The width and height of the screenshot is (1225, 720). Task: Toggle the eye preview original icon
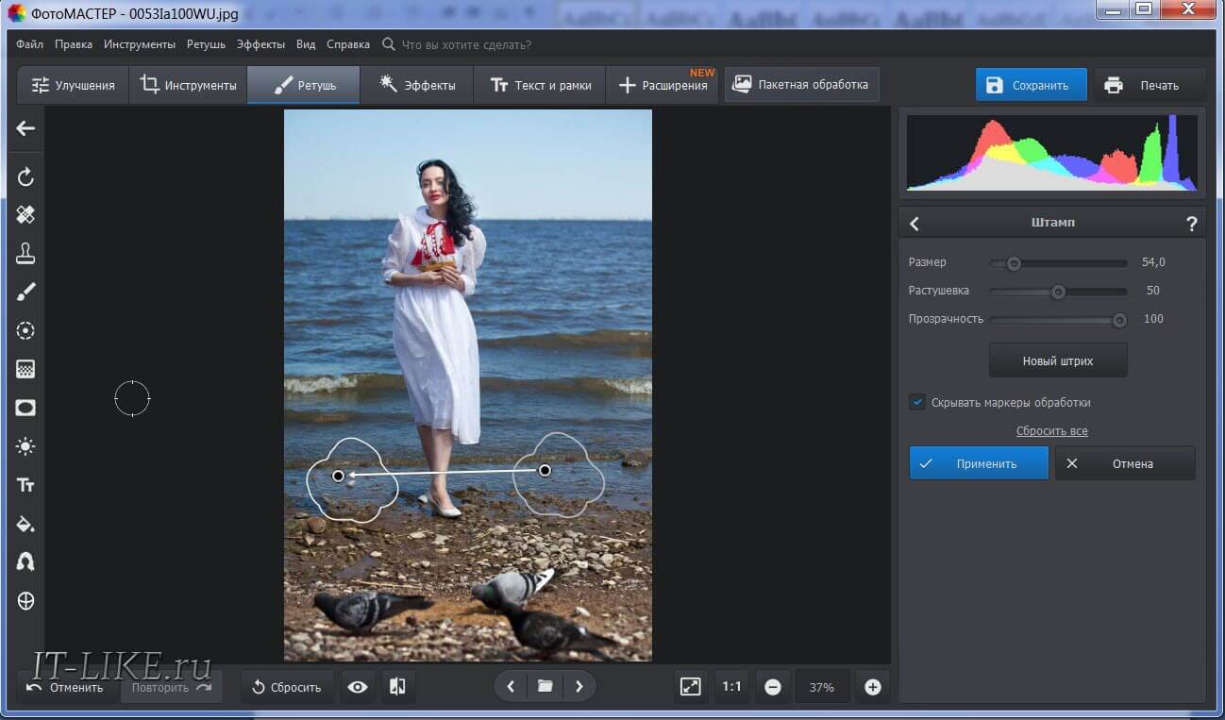tap(358, 687)
